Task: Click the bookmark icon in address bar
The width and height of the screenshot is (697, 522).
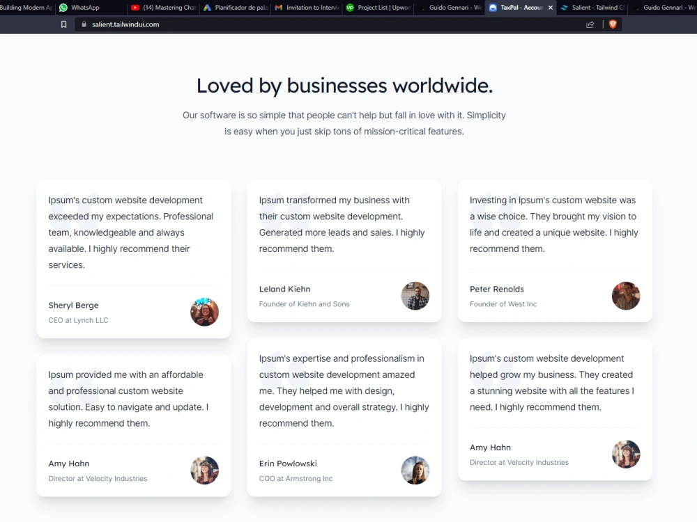Action: (64, 24)
